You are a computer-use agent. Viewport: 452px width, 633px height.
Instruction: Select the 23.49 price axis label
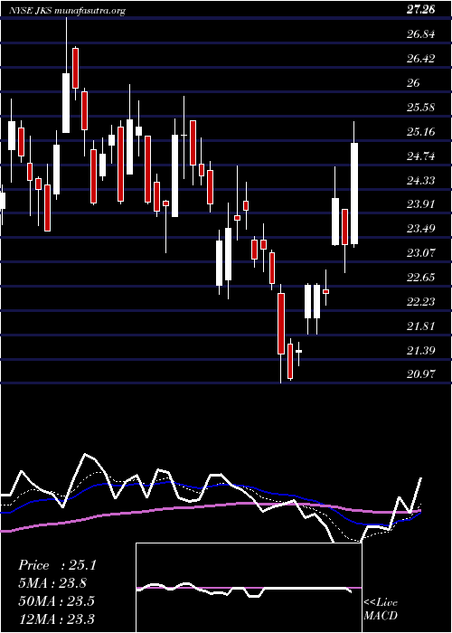(420, 229)
